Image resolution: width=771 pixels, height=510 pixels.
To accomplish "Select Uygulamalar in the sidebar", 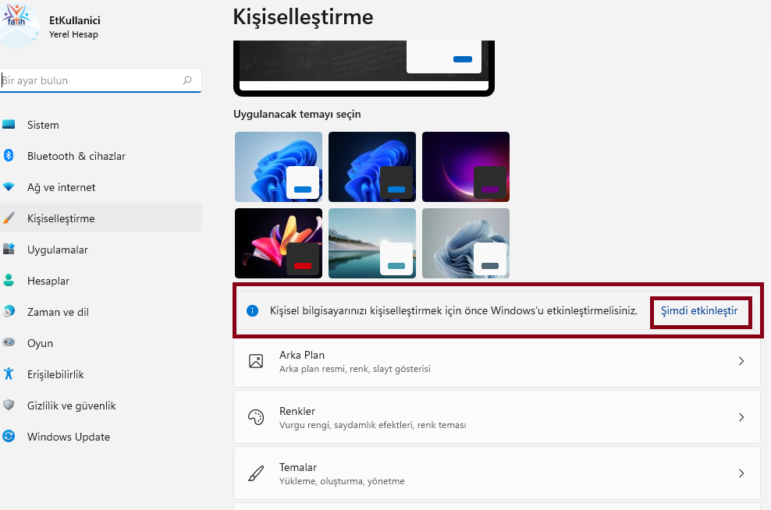I will [x=101, y=249].
